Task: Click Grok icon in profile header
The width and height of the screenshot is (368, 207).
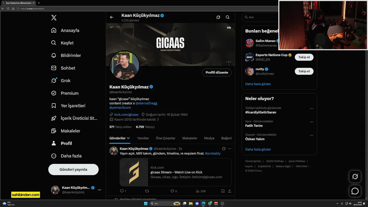Action: coord(218,17)
